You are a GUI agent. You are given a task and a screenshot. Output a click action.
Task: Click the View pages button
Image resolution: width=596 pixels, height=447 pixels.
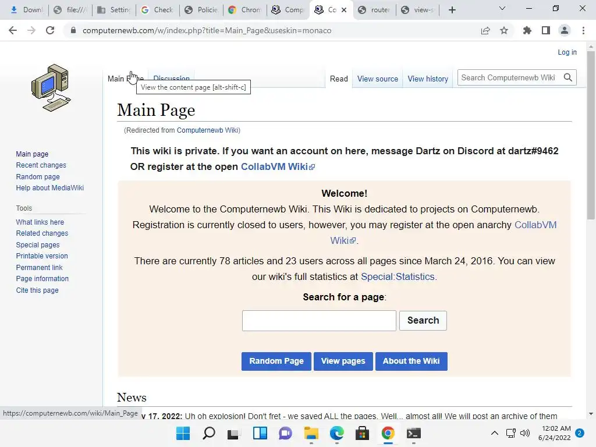tap(343, 361)
